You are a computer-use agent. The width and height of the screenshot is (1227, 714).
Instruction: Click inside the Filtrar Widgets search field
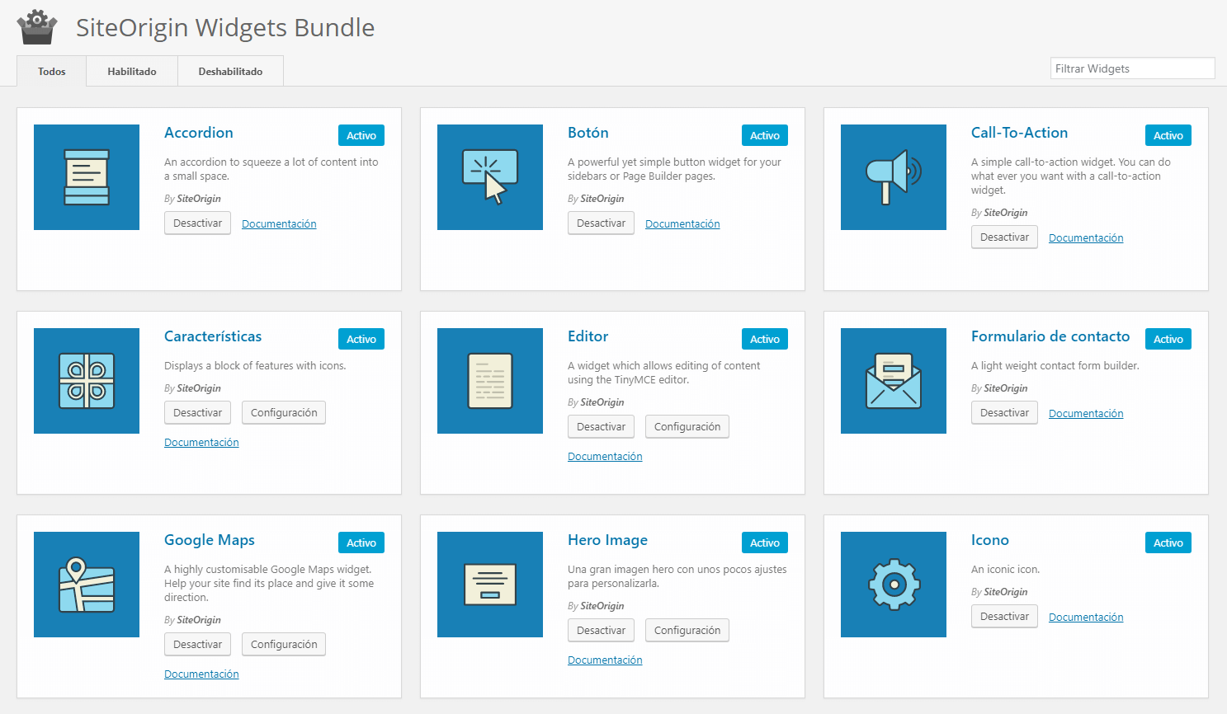[x=1131, y=68]
